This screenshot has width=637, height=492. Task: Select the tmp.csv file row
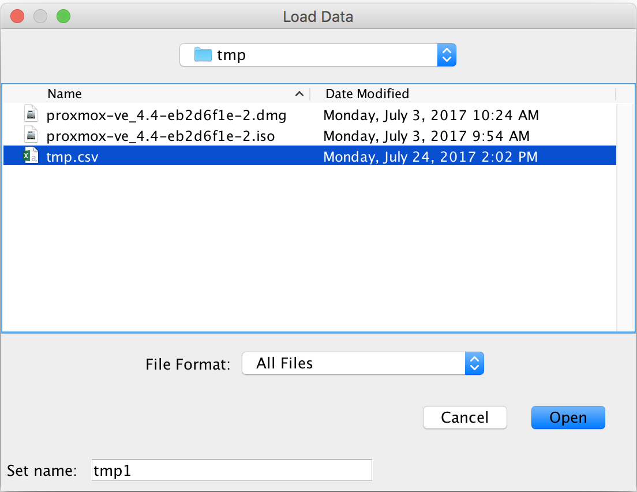tap(310, 156)
